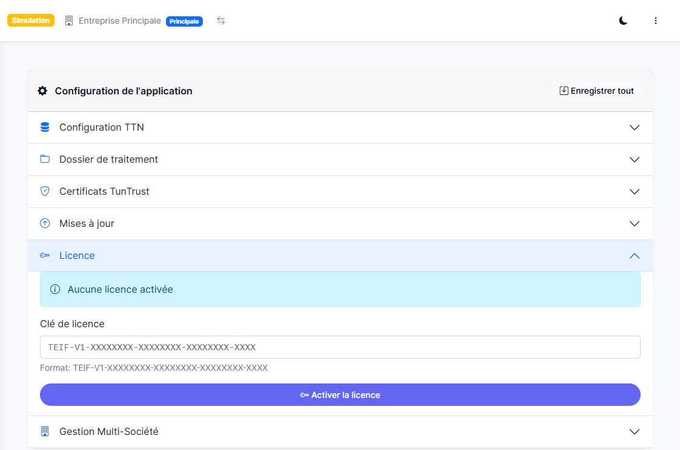Click the Activer la licence button
The image size is (680, 450).
(340, 395)
